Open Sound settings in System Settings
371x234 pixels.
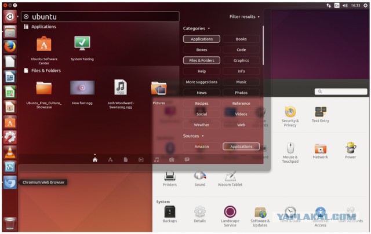pos(200,179)
